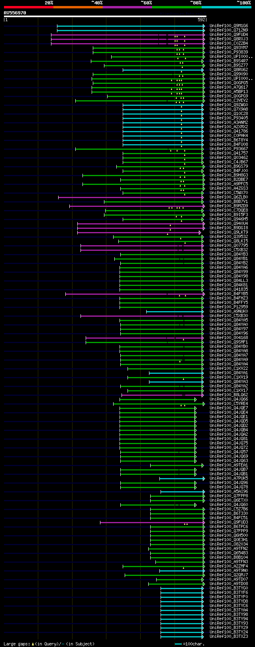Screen dimensions: 255x647
Task: Click the purple ~60% identity legend segment
Action: (x=127, y=7)
